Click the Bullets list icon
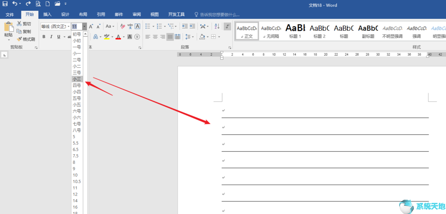 coord(148,26)
